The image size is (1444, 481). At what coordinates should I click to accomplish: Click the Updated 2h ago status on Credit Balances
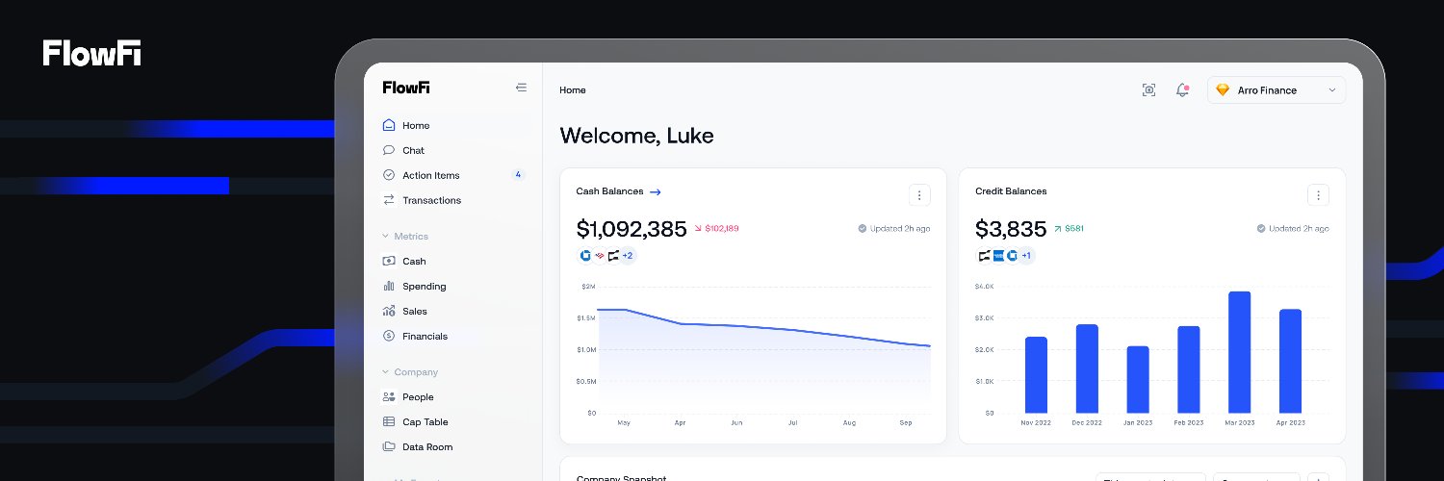[x=1293, y=229]
